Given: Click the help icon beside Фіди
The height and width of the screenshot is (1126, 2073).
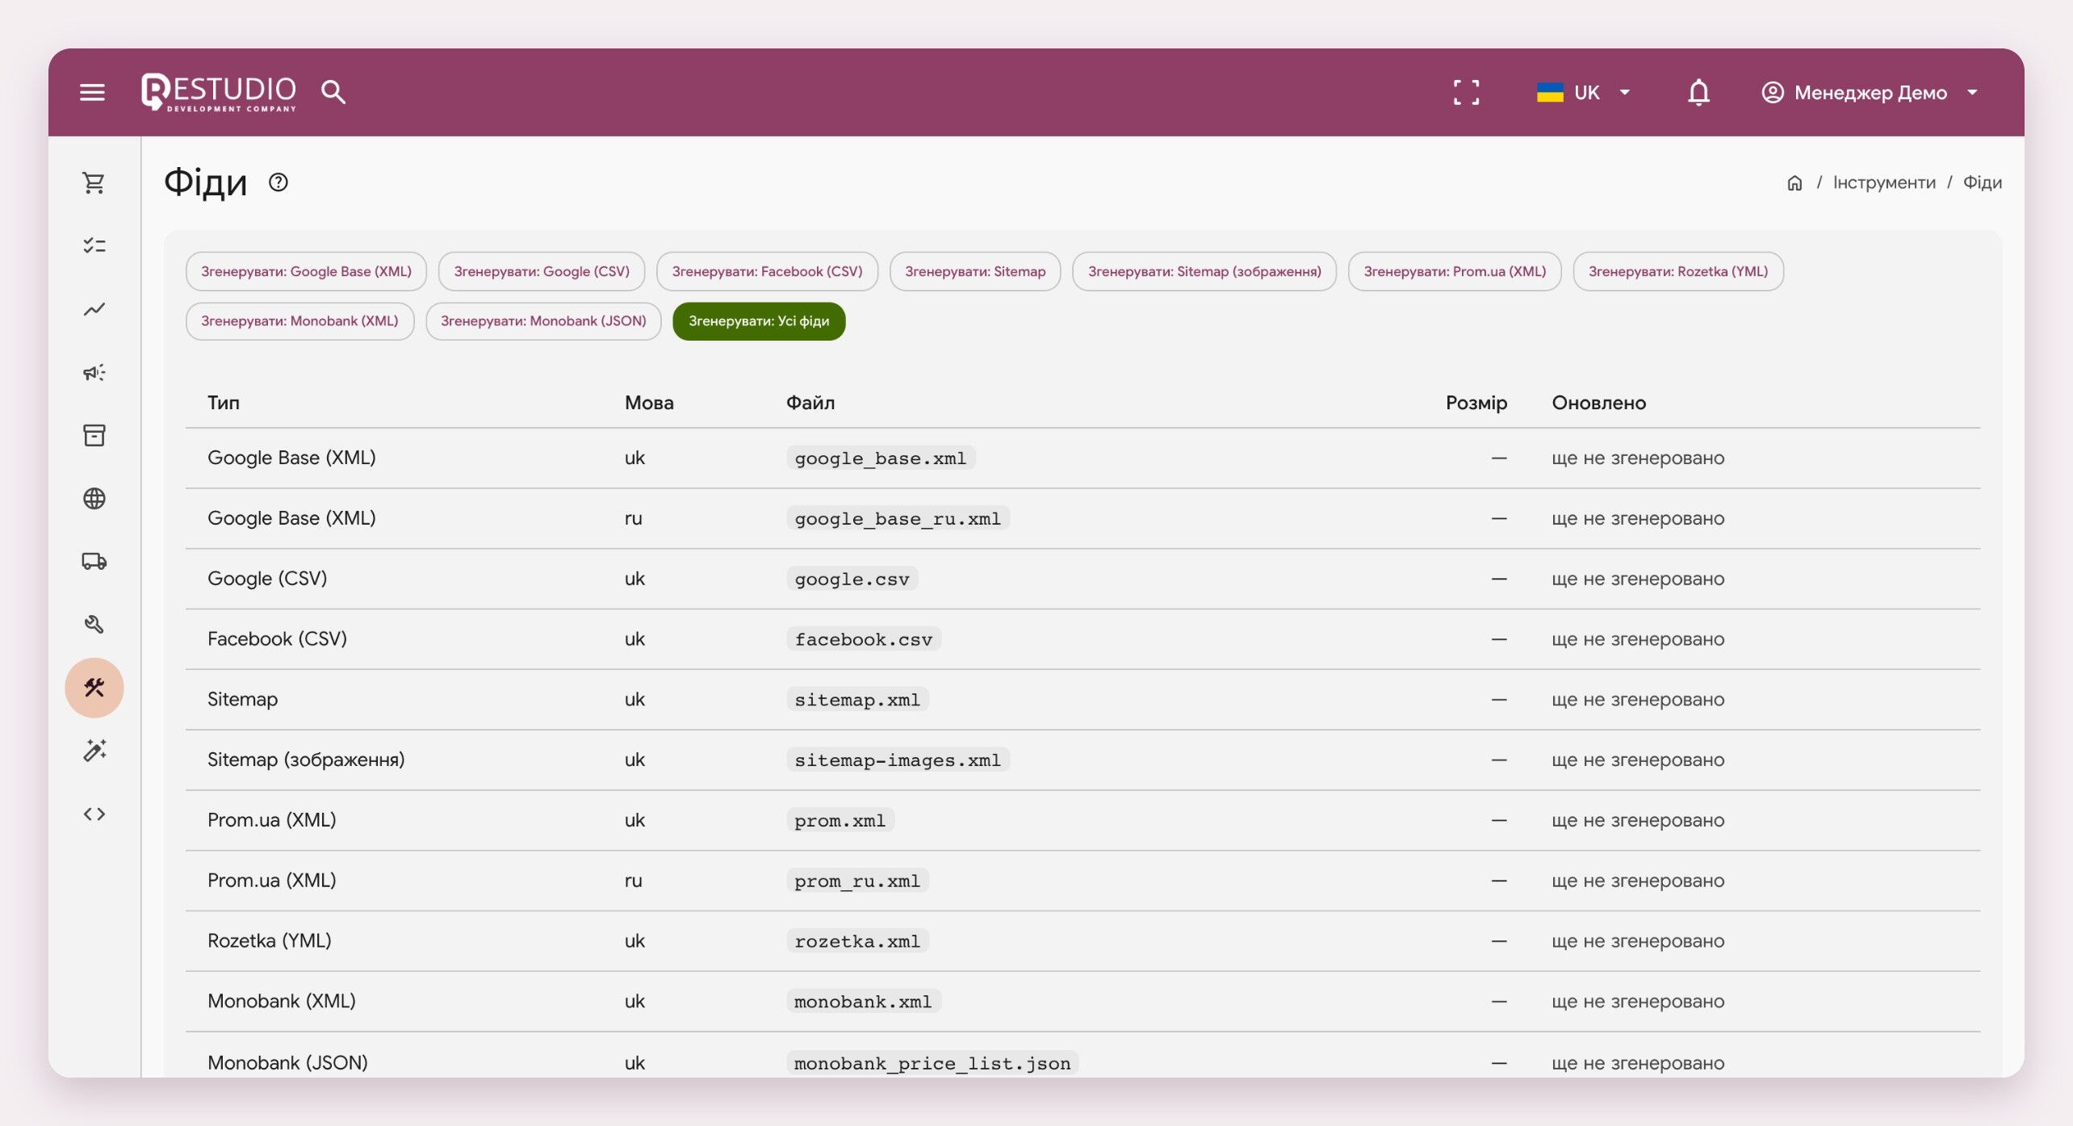Looking at the screenshot, I should [278, 182].
